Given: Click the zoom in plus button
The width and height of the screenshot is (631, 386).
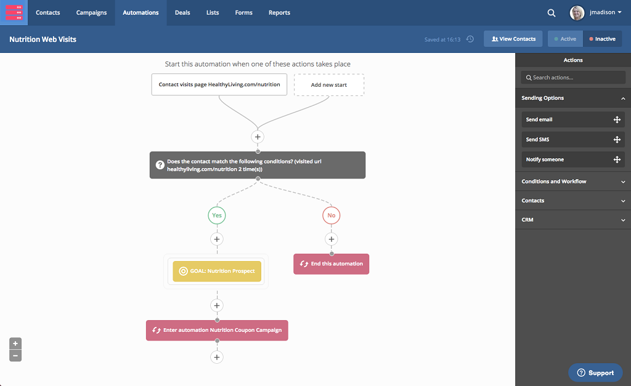Looking at the screenshot, I should [x=15, y=344].
